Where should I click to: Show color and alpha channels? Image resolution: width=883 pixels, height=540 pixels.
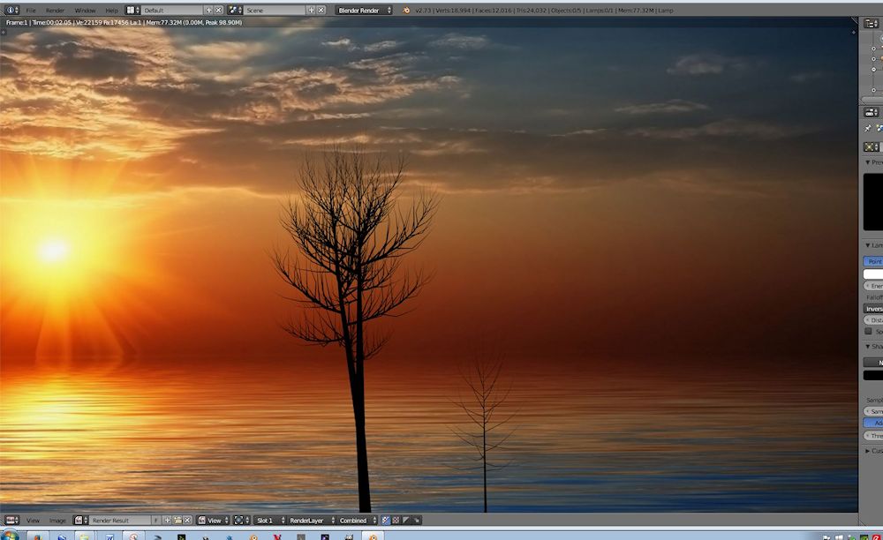click(386, 521)
